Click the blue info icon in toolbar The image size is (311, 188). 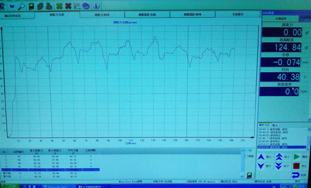(96, 6)
